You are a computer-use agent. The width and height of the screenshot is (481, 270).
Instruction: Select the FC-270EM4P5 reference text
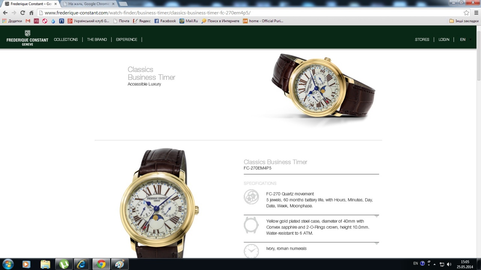coord(257,168)
